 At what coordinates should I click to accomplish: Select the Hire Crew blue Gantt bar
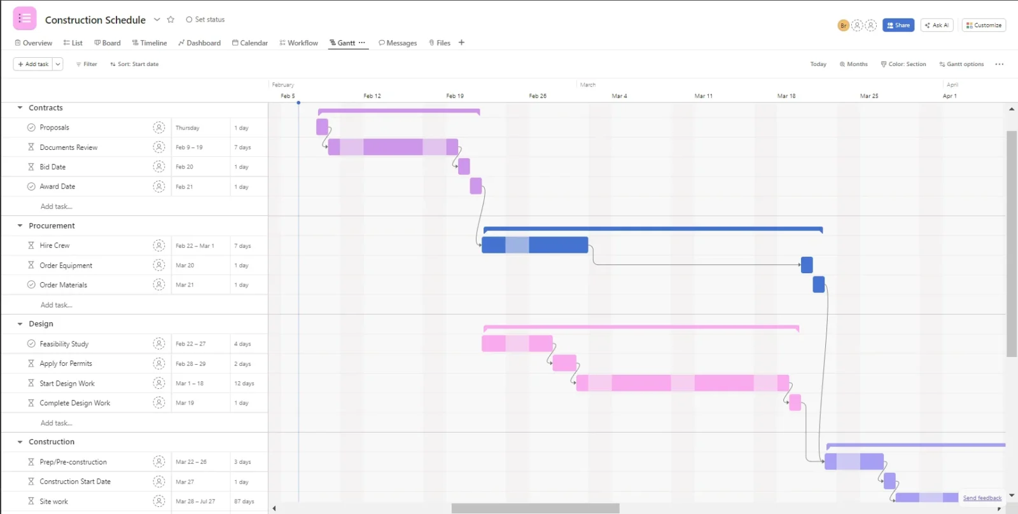[x=535, y=245]
